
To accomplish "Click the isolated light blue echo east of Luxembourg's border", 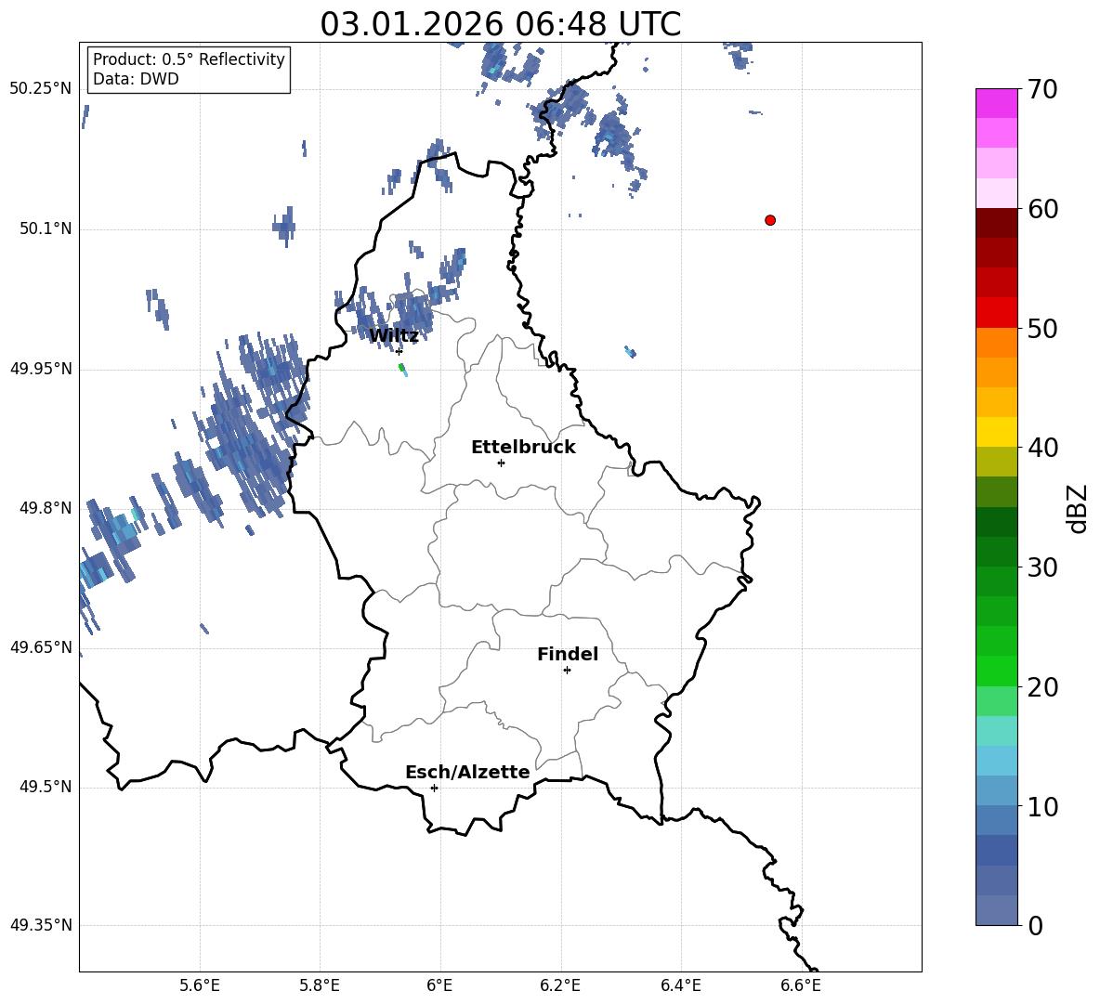I will 630,351.
